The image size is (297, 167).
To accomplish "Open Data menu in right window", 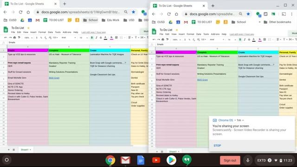I will pos(199,34).
